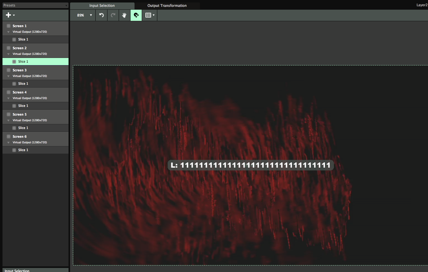Click the redo arrow icon
Viewport: 428px width, 272px height.
(113, 15)
